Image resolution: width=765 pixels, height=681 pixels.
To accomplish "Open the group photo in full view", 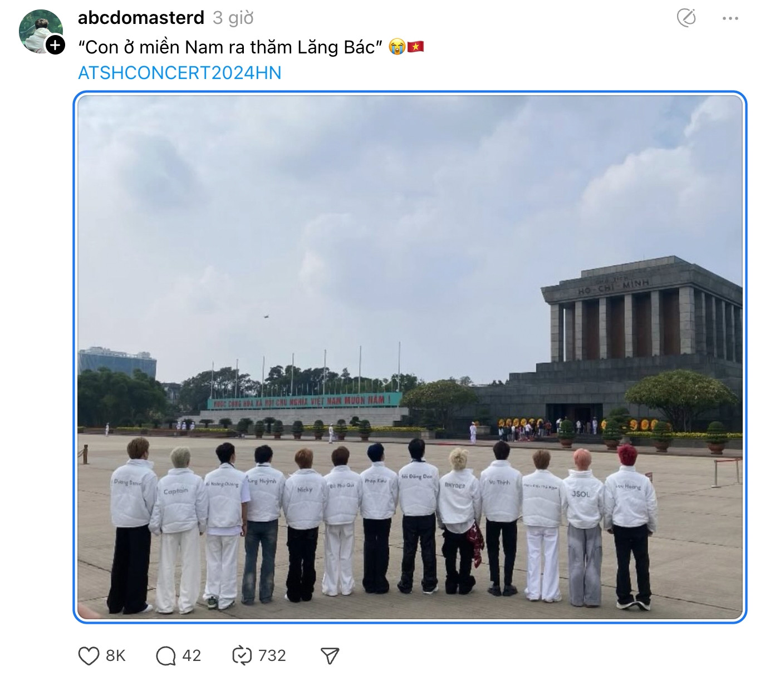I will click(x=410, y=357).
